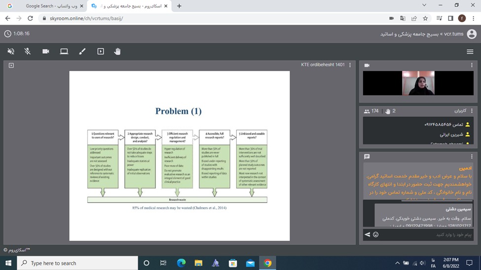Viewport: 481px width, 270px height.
Task: Toggle the muted microphone
Action: (x=28, y=51)
